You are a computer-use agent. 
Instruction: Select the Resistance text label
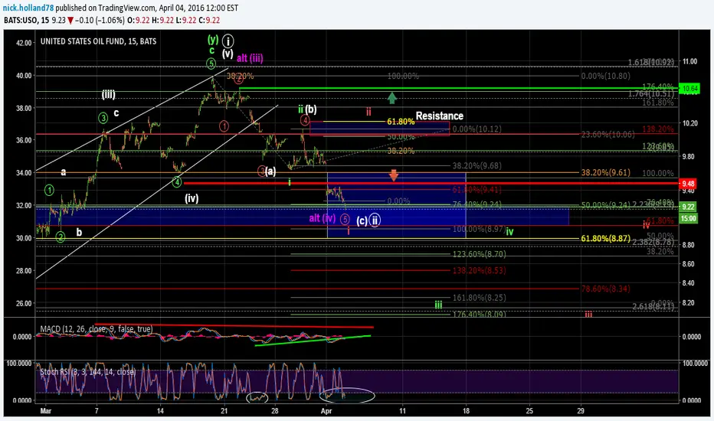(440, 116)
